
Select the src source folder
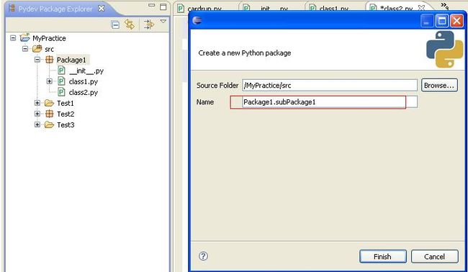(49, 49)
